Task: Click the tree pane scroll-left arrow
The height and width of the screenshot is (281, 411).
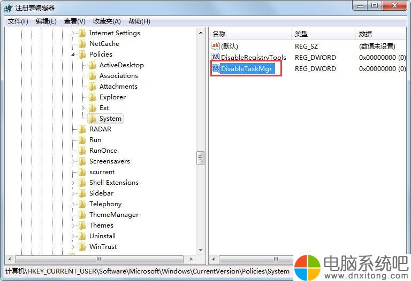Action: (x=10, y=259)
